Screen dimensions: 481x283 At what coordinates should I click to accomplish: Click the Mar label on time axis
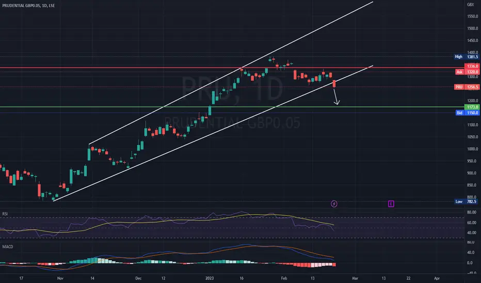click(355, 278)
